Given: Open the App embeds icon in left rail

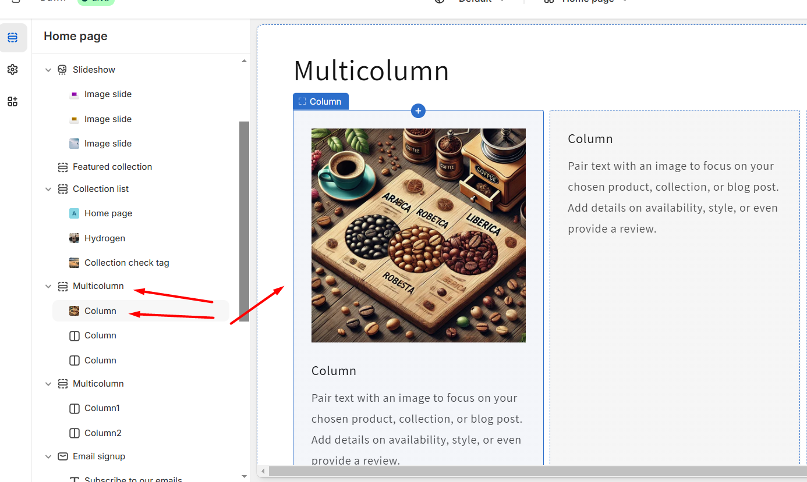Looking at the screenshot, I should [x=13, y=102].
